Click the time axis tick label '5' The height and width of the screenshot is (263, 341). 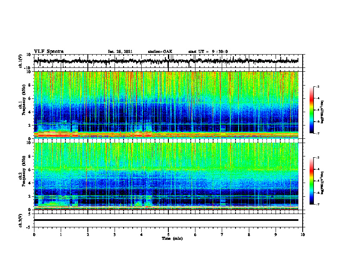coord(168,235)
